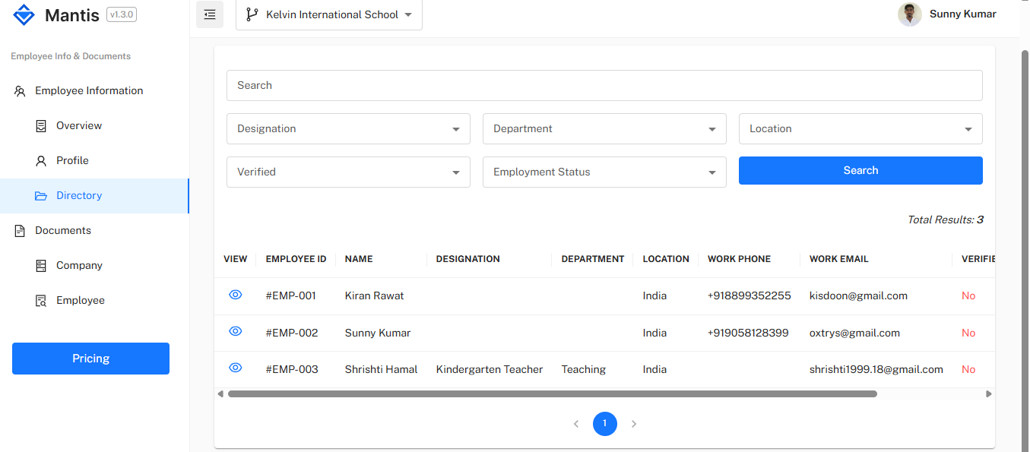
Task: Click employee ID #EMP-001
Action: [x=291, y=296]
